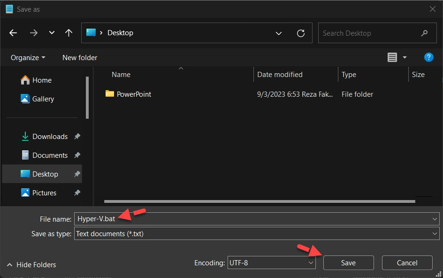This screenshot has height=278, width=443.
Task: Open recent locations chevron beside forward arrow
Action: [52, 32]
